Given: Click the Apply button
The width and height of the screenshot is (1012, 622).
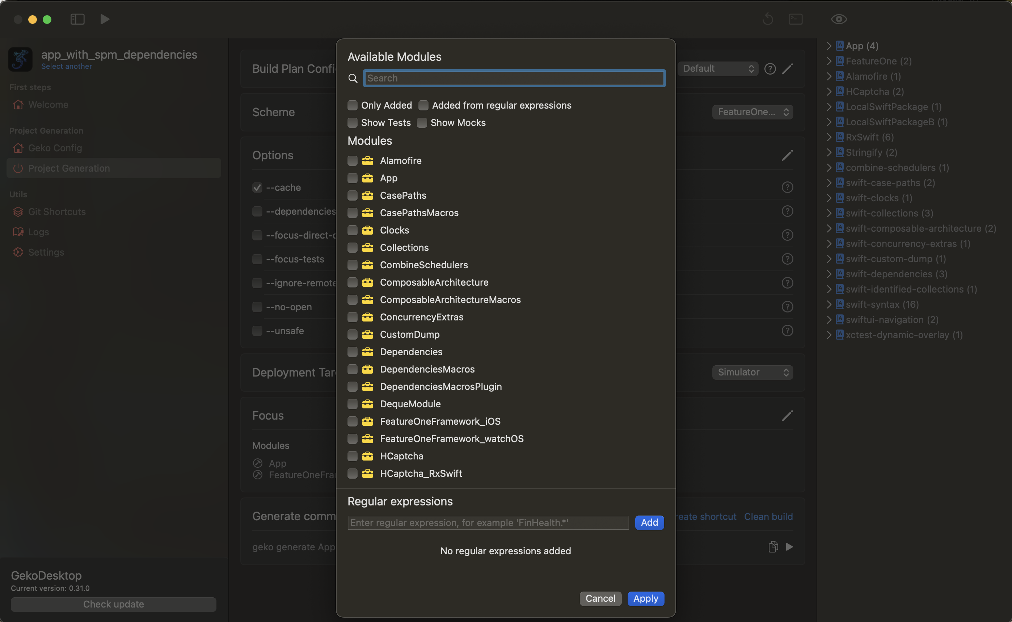Looking at the screenshot, I should click(x=645, y=598).
